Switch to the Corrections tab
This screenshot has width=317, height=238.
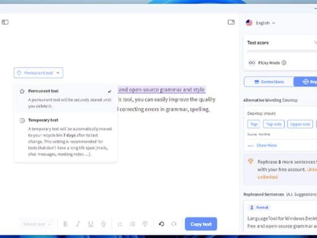point(269,82)
